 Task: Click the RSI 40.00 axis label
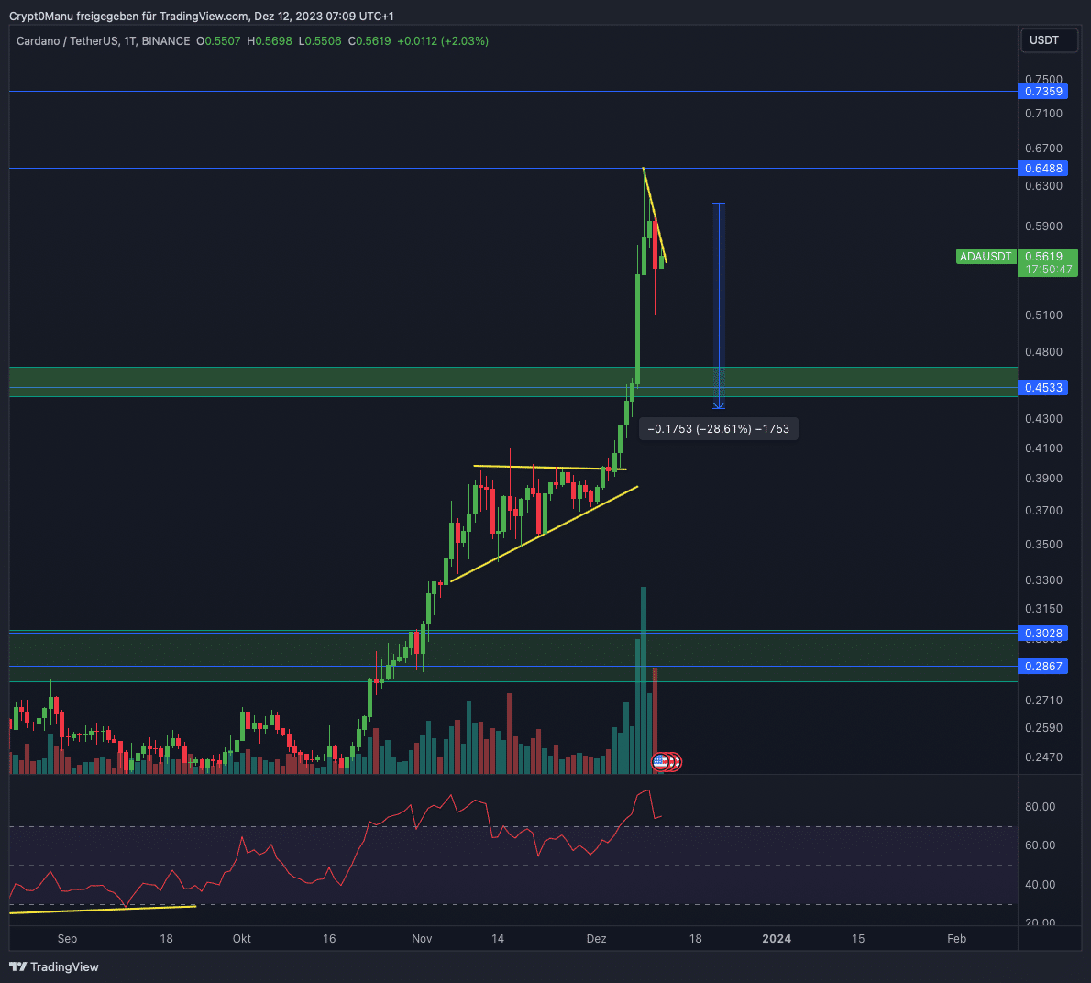1041,884
